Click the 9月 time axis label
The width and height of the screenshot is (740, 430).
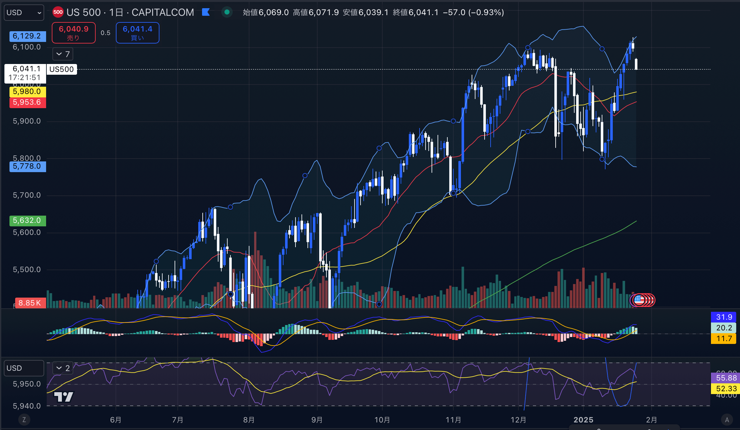[317, 420]
